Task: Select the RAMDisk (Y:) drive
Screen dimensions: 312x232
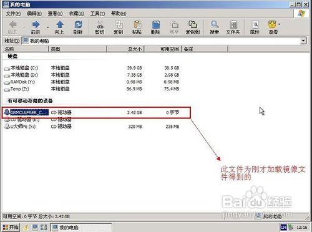Action: point(22,82)
